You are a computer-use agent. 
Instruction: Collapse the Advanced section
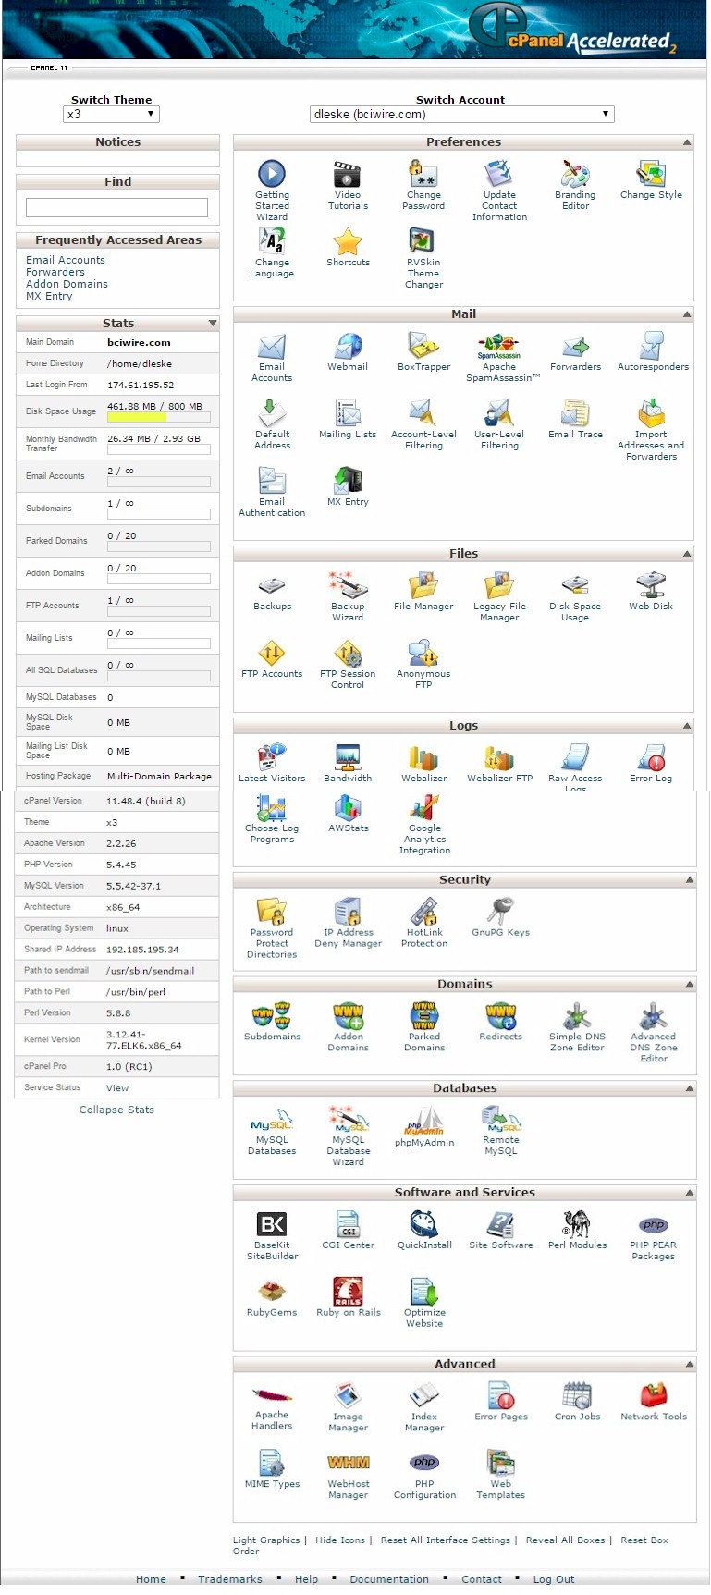689,1365
